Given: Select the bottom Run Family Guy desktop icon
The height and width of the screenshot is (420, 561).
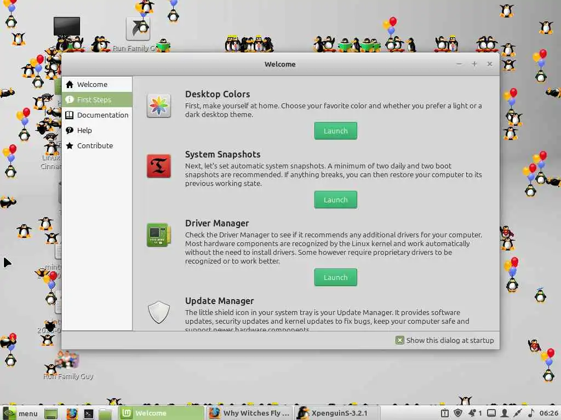Looking at the screenshot, I should 67,360.
